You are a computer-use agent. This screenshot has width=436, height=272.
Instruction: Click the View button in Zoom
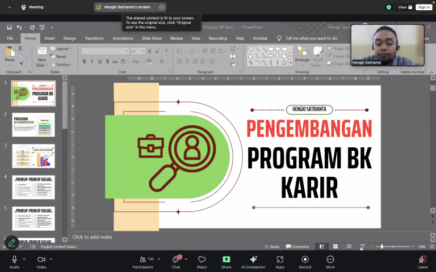405,7
